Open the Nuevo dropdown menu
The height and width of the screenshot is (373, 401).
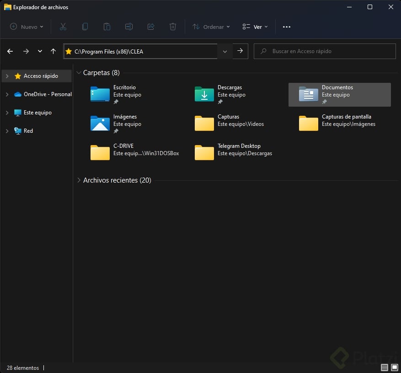(x=27, y=27)
